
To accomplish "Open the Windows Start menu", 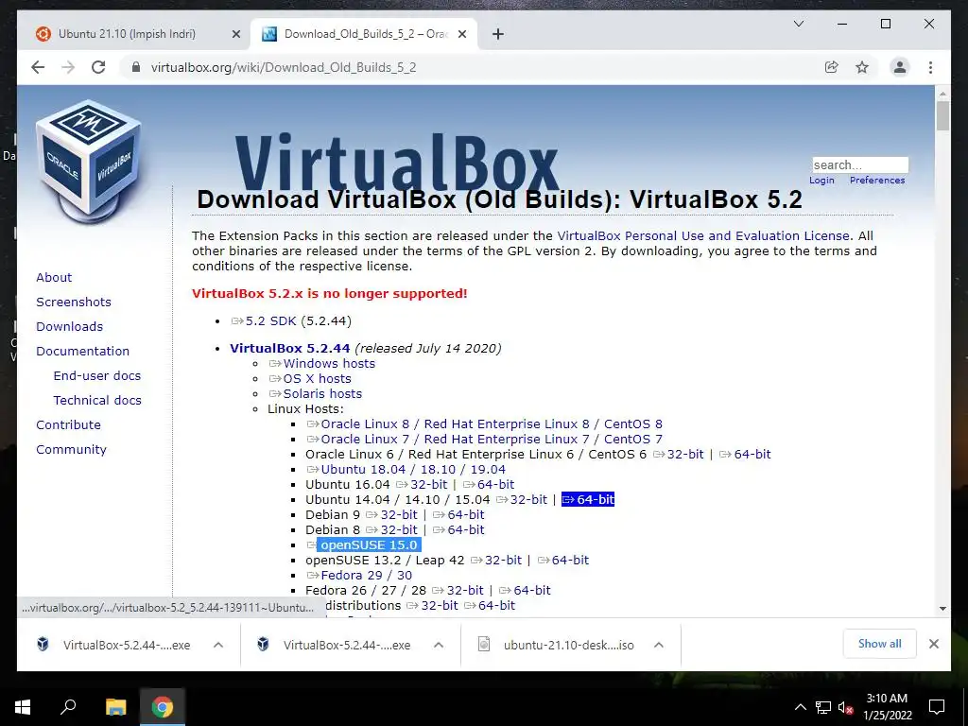I will 23,706.
